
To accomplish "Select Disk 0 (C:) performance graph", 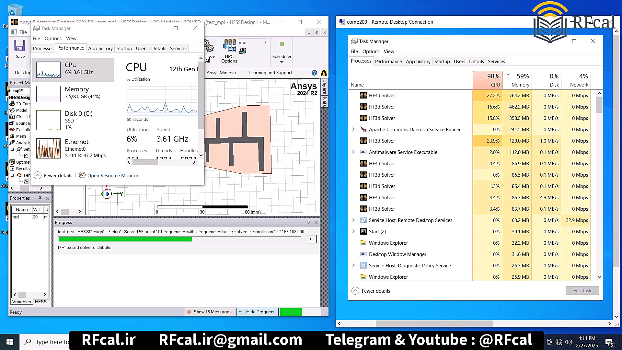I will point(48,120).
